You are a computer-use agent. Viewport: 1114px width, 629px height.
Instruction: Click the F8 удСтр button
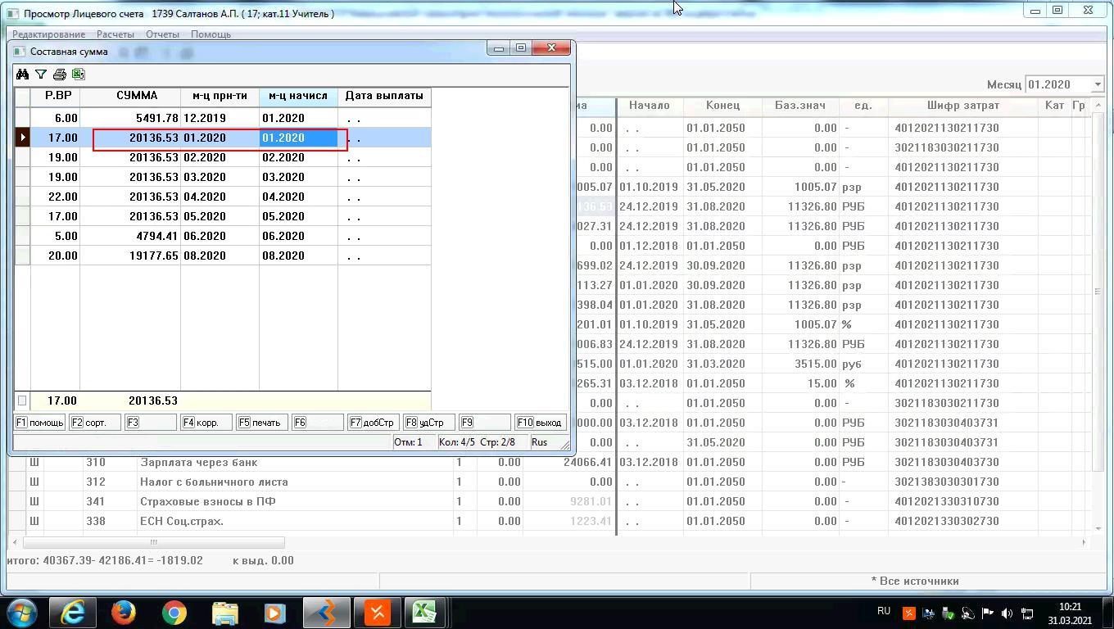(x=429, y=423)
